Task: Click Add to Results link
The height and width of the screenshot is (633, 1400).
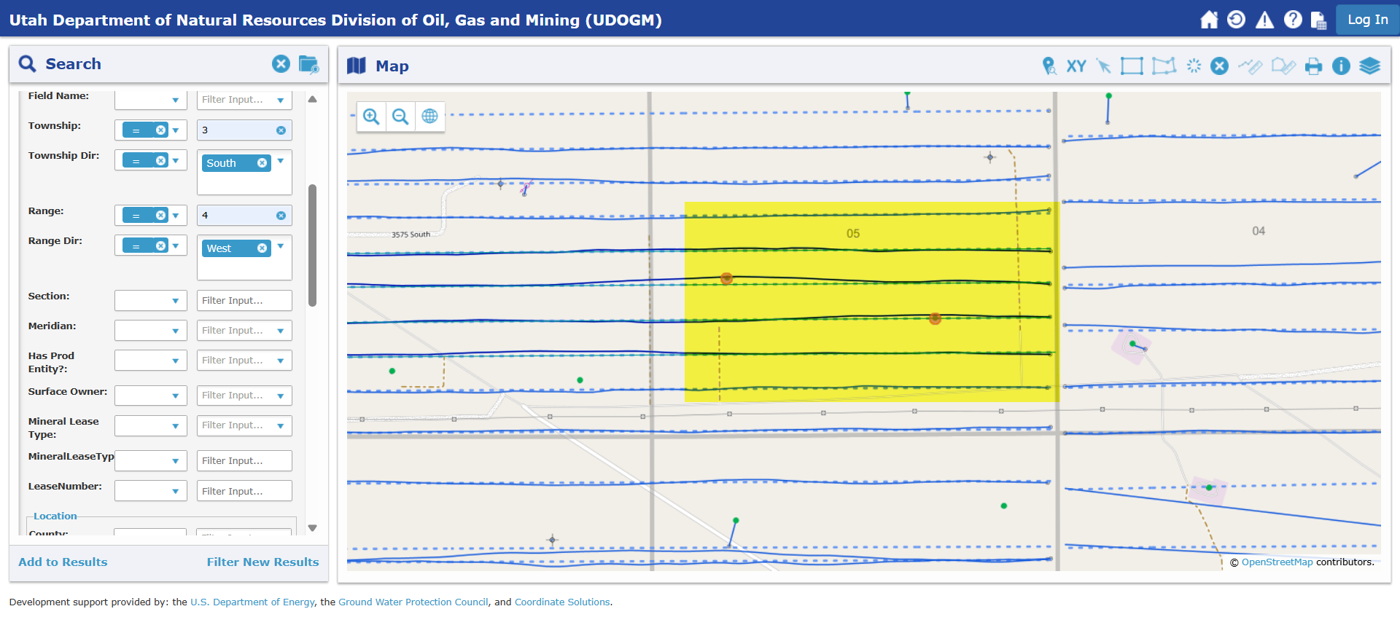Action: coord(63,562)
